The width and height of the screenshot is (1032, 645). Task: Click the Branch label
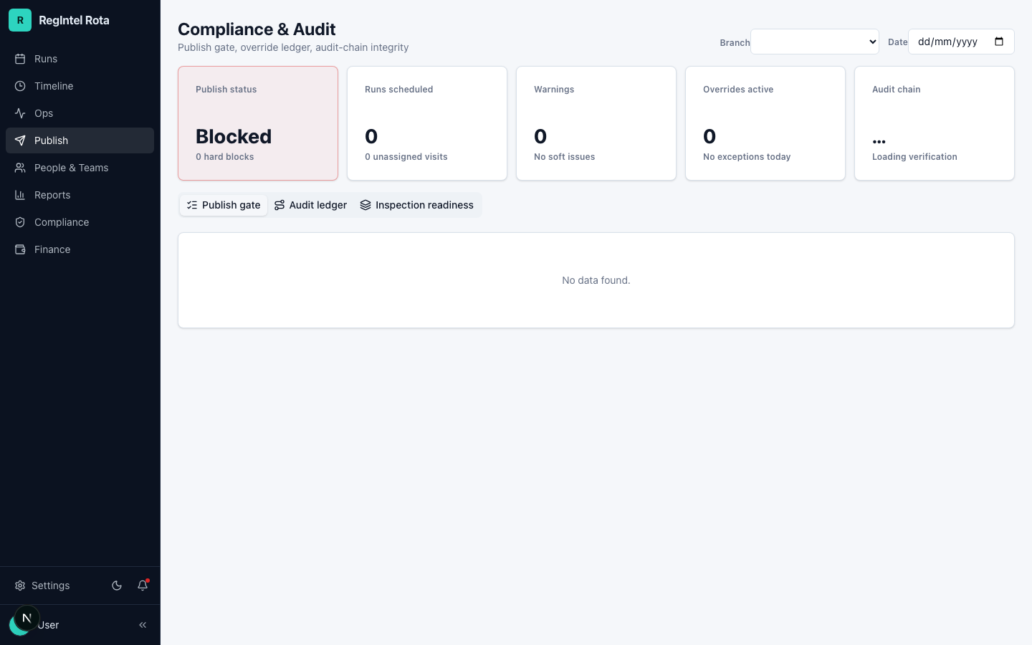[735, 43]
